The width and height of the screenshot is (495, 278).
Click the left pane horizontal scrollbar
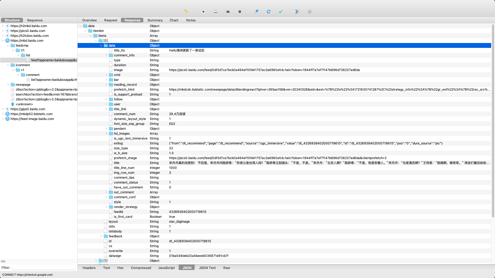pyautogui.click(x=3, y=261)
